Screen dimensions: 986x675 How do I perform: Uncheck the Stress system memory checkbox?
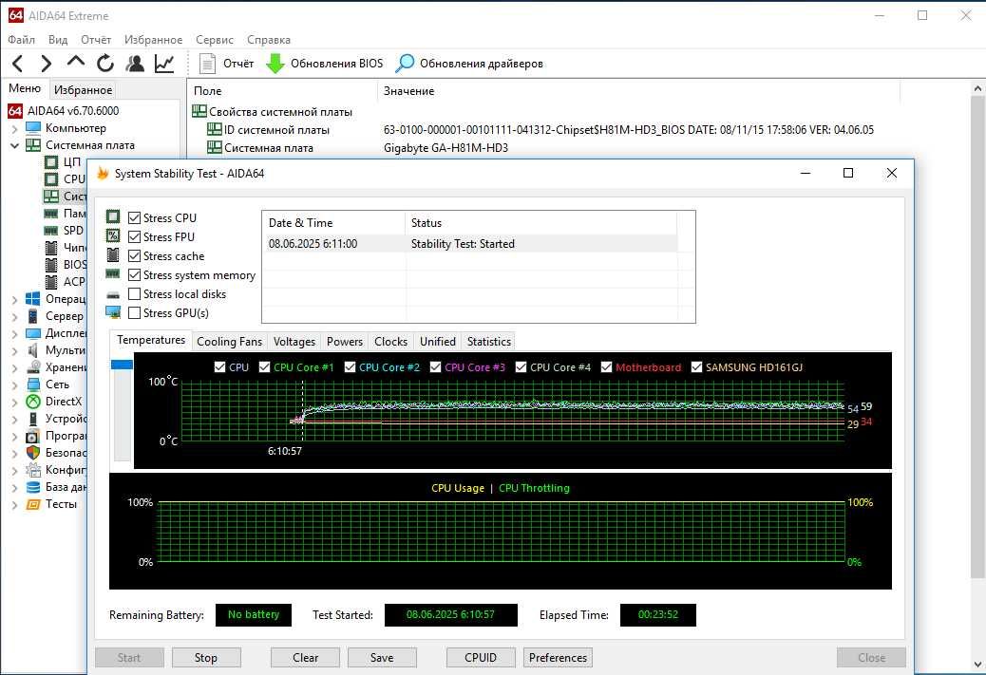(x=134, y=274)
